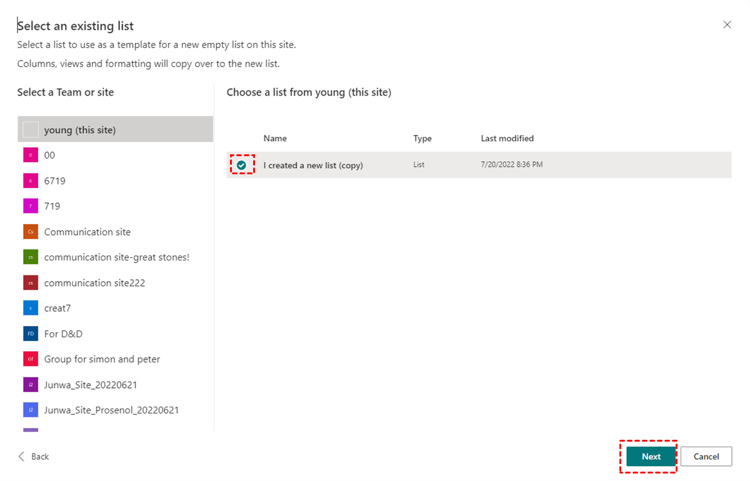This screenshot has height=481, width=750.
Task: Choose Junwa_Site_20220621 in the site list
Action: tap(91, 385)
